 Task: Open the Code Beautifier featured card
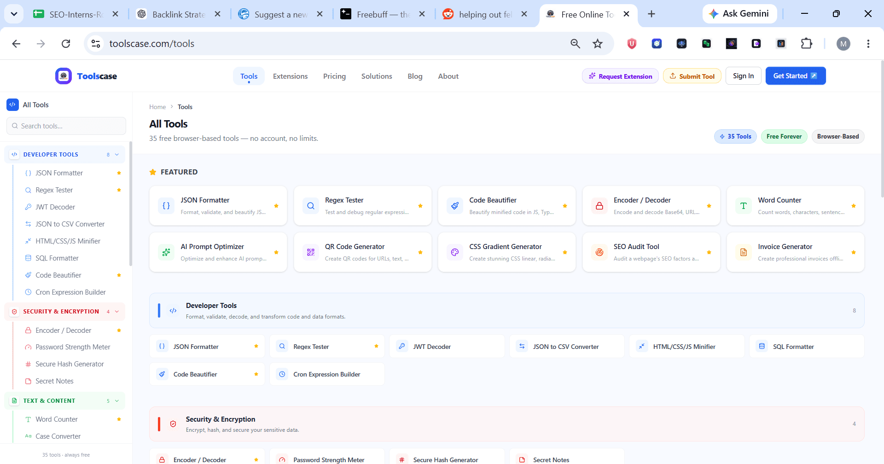tap(507, 206)
